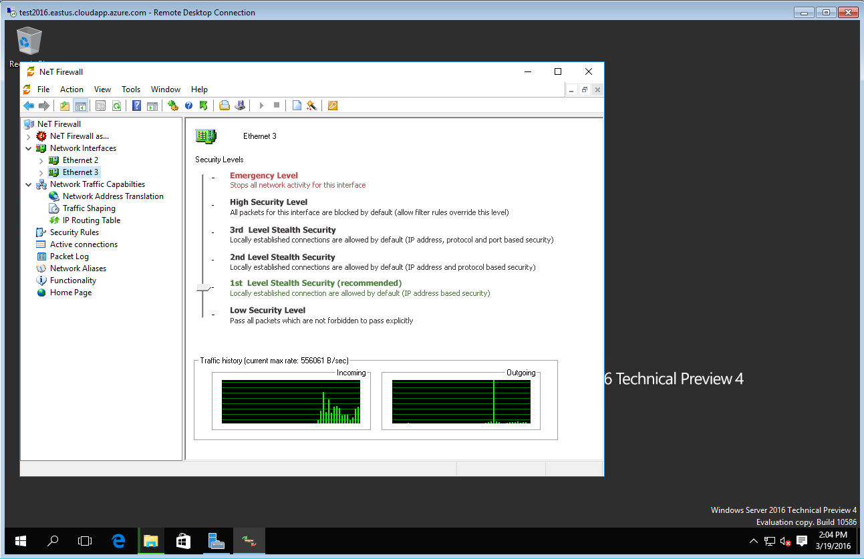864x559 pixels.
Task: Click the gray Stop square toolbar icon
Action: (276, 106)
